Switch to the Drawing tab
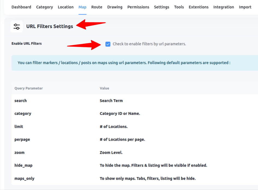 pos(115,7)
